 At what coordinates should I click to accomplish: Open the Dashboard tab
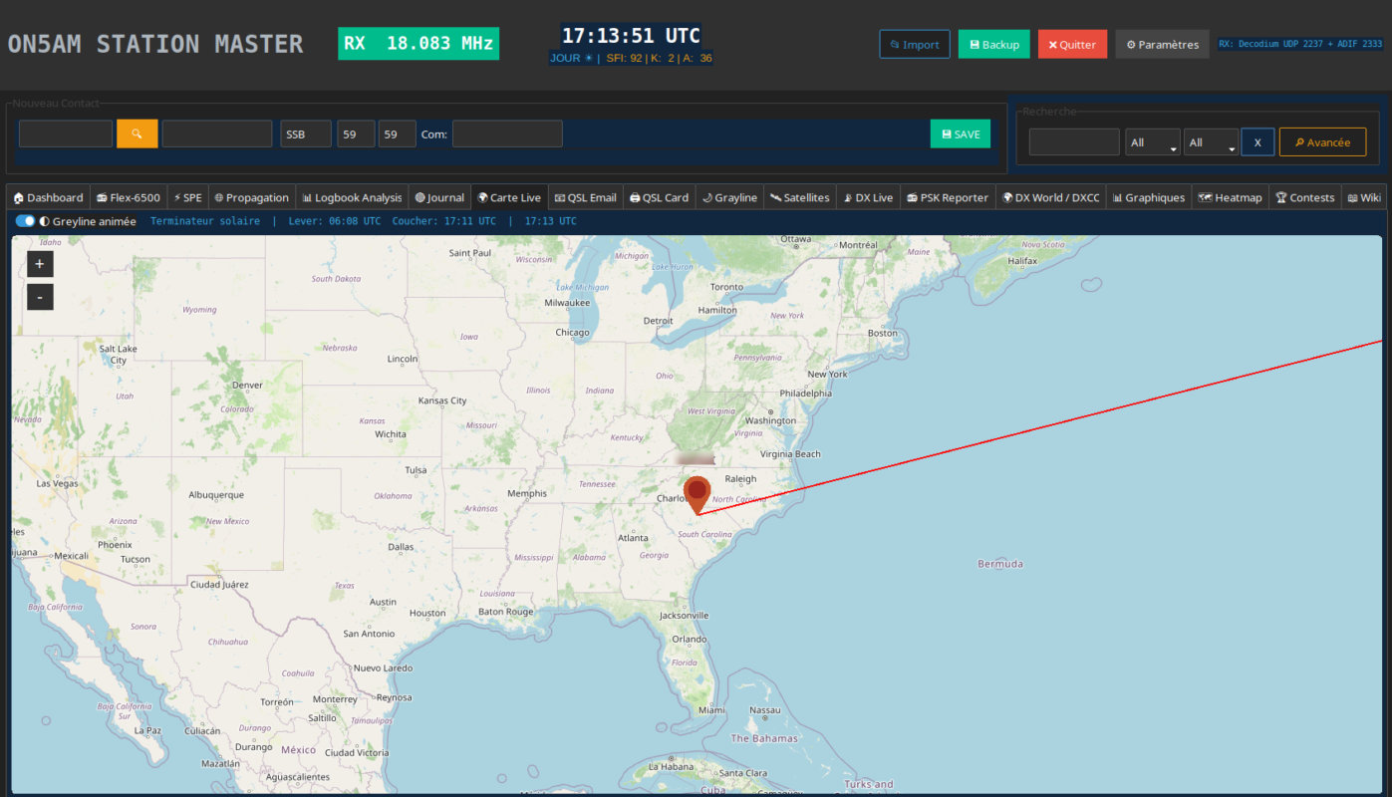tap(48, 197)
